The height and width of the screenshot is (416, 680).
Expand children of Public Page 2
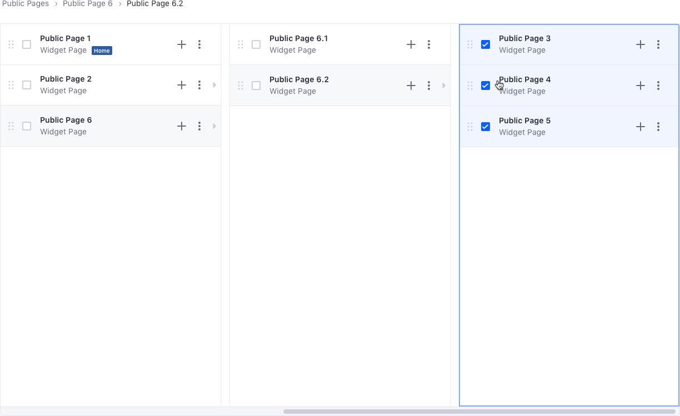coord(214,85)
